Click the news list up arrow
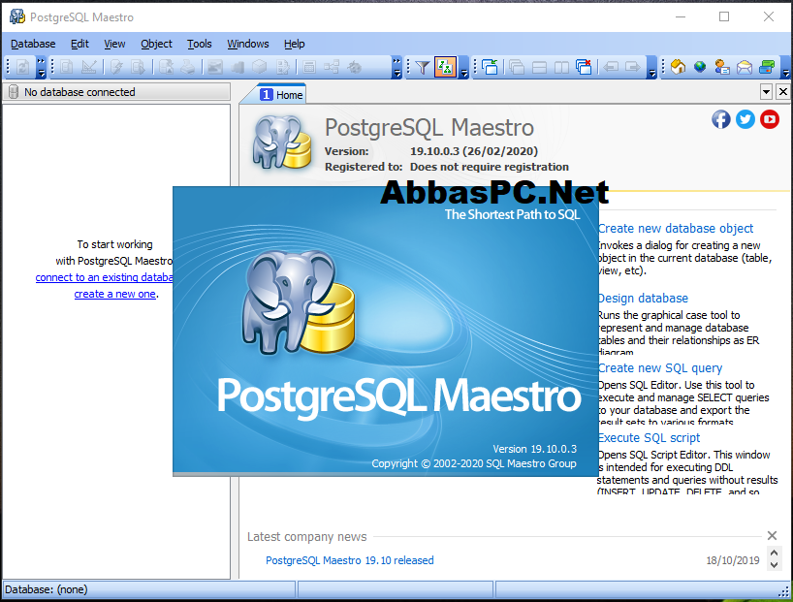Screen dimensions: 793x602 pos(774,552)
